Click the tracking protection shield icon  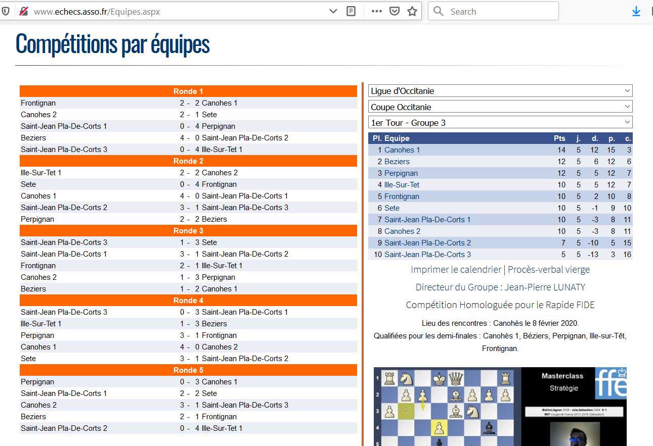[6, 11]
